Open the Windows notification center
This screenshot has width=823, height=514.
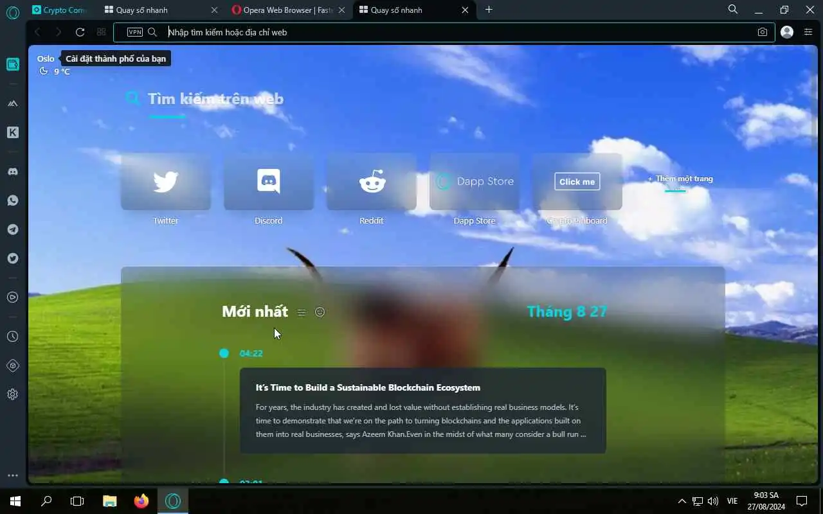click(x=802, y=501)
